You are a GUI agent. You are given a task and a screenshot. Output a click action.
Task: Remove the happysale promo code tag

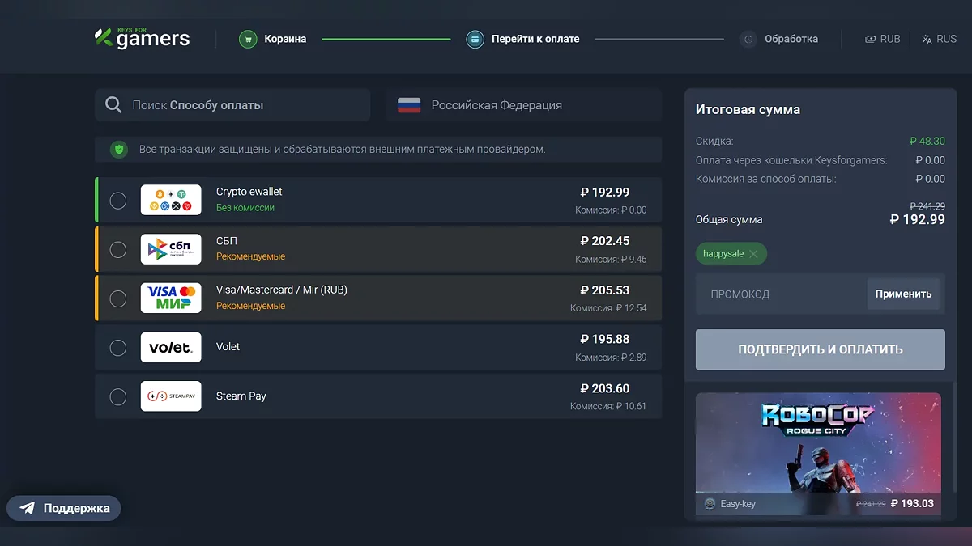pos(753,254)
